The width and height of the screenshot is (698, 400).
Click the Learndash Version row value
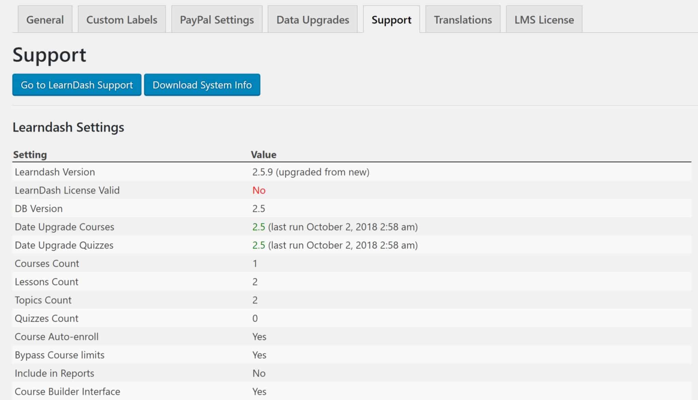click(x=310, y=172)
